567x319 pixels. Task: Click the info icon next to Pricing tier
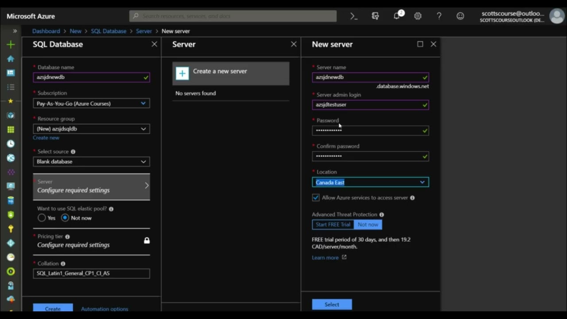click(x=67, y=237)
